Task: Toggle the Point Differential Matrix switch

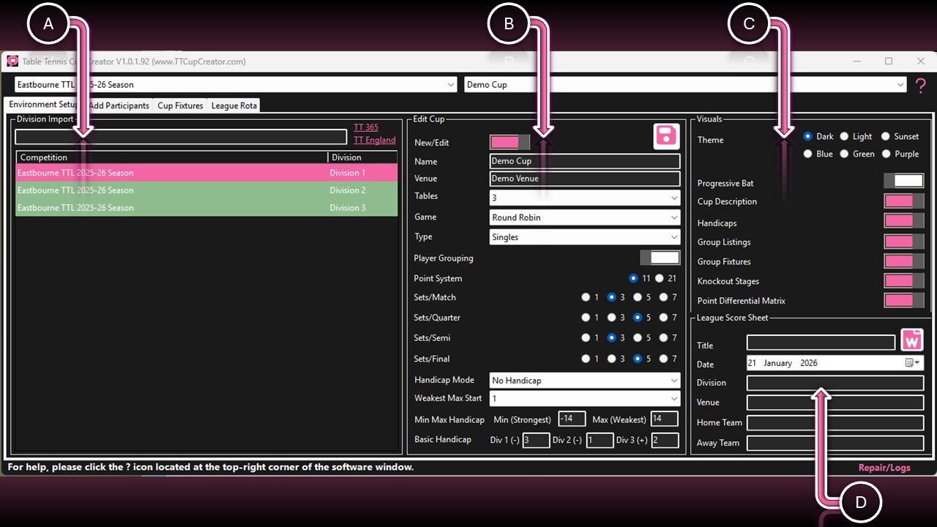Action: pyautogui.click(x=903, y=301)
